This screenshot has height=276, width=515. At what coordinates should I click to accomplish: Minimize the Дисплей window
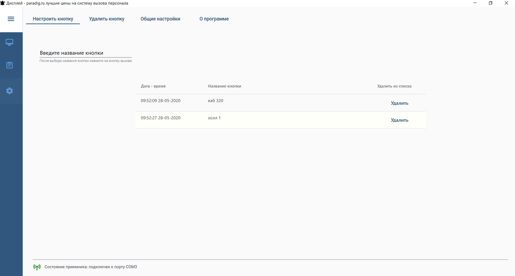point(475,3)
